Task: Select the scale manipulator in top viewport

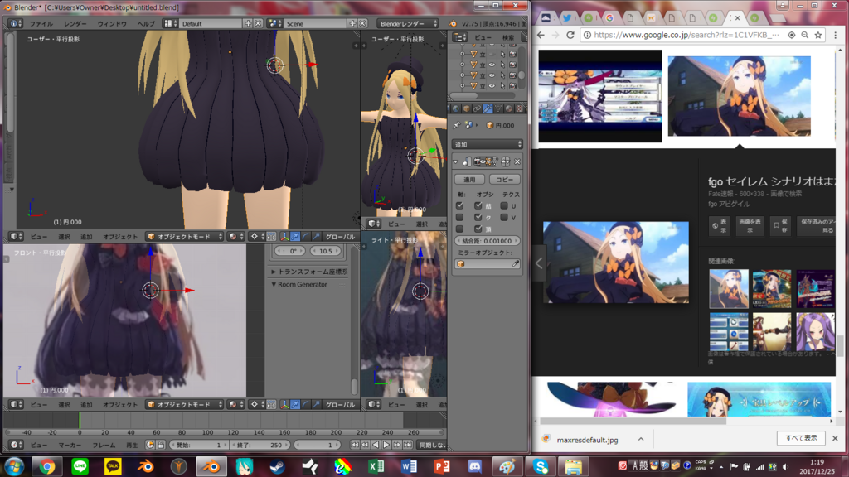Action: [317, 236]
